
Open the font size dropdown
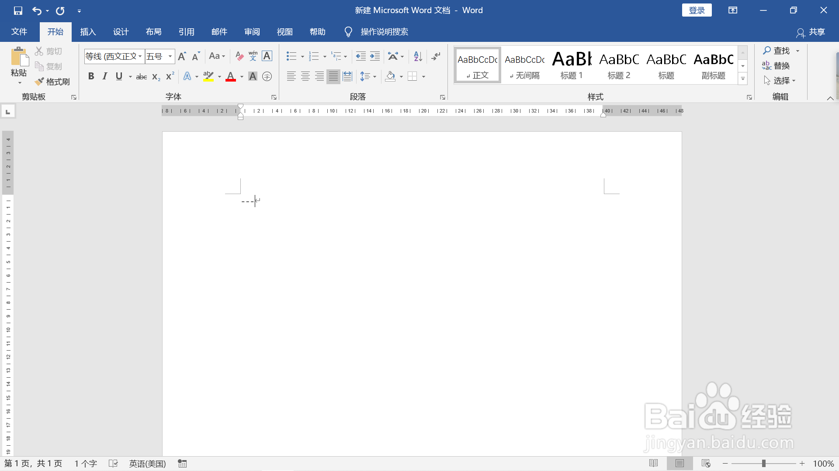coord(170,56)
